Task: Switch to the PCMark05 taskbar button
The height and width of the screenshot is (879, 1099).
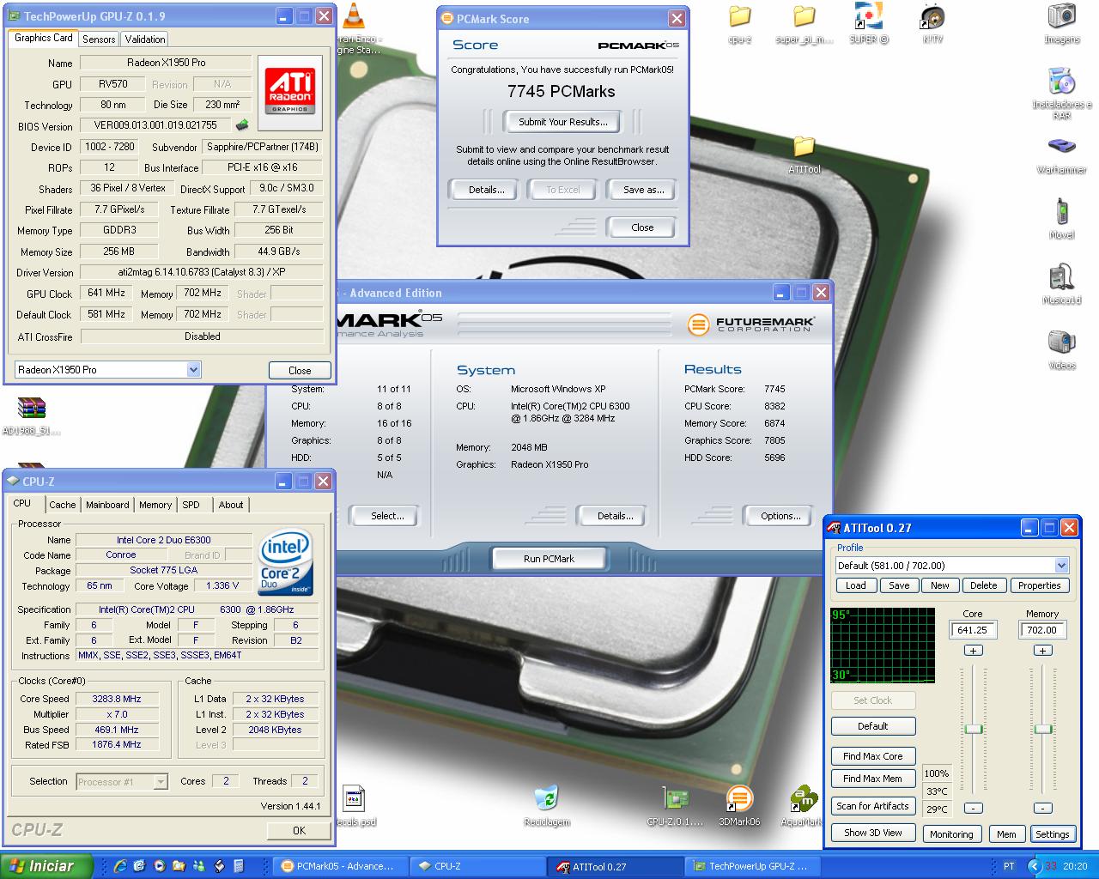Action: pos(341,866)
